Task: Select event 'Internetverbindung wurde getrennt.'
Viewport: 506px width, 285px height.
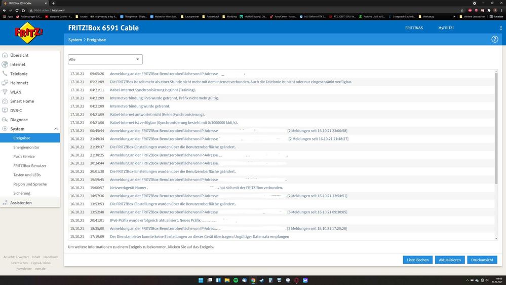Action: (x=282, y=106)
